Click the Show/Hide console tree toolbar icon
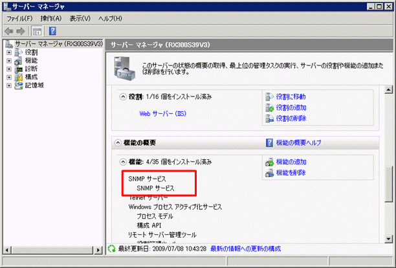 [38, 30]
